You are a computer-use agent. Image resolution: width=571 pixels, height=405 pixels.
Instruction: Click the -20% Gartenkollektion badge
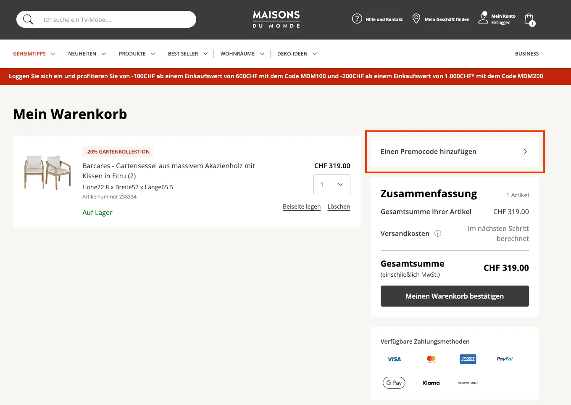click(118, 152)
